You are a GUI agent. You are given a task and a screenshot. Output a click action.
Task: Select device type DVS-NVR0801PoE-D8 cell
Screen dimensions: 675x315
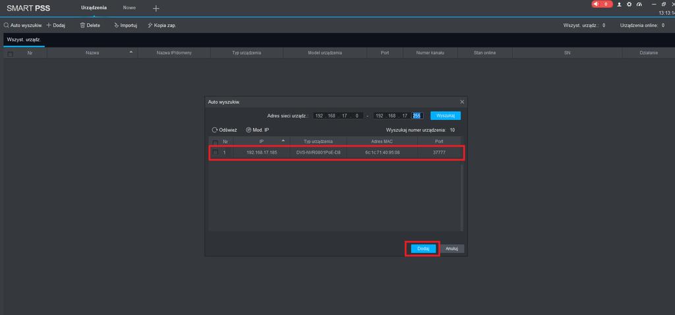(318, 152)
